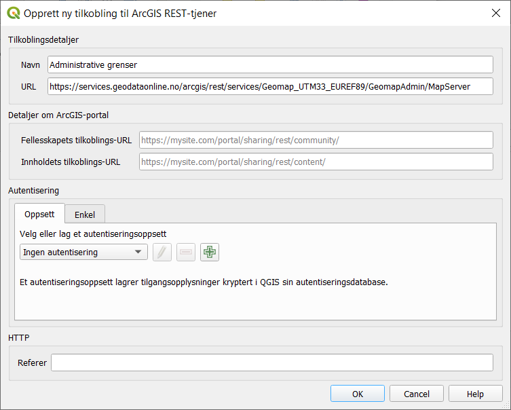Click the 'HTTP' group heading
Viewport: 511px width, 410px height.
coord(18,337)
